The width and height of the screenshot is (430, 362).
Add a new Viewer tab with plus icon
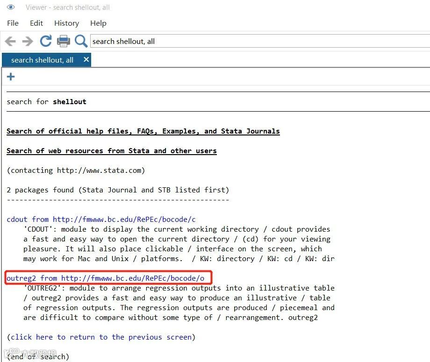pos(11,77)
